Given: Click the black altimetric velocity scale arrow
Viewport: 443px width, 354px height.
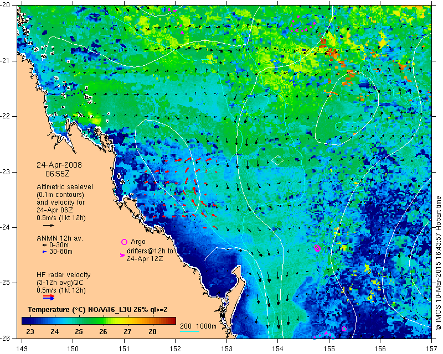Looking at the screenshot, I should pos(49,225).
